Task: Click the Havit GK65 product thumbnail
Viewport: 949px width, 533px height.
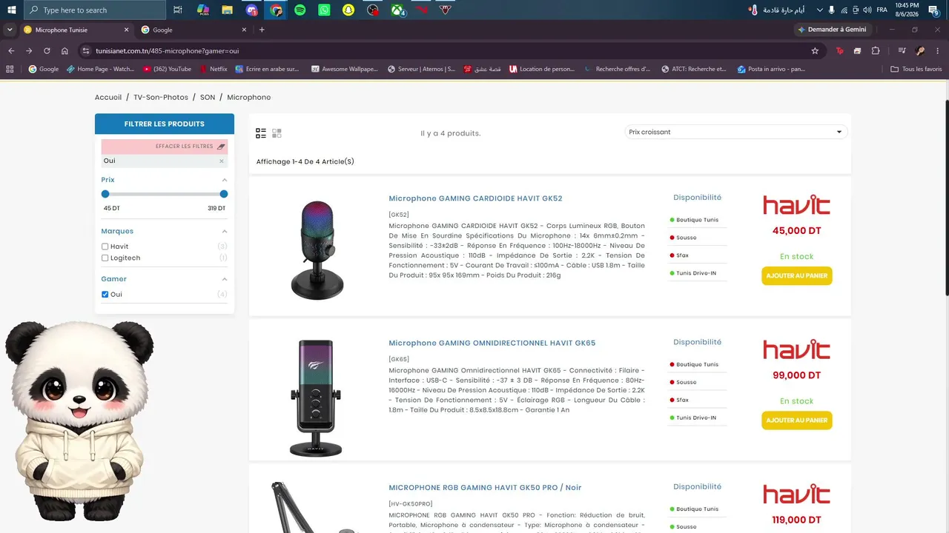Action: 316,398
